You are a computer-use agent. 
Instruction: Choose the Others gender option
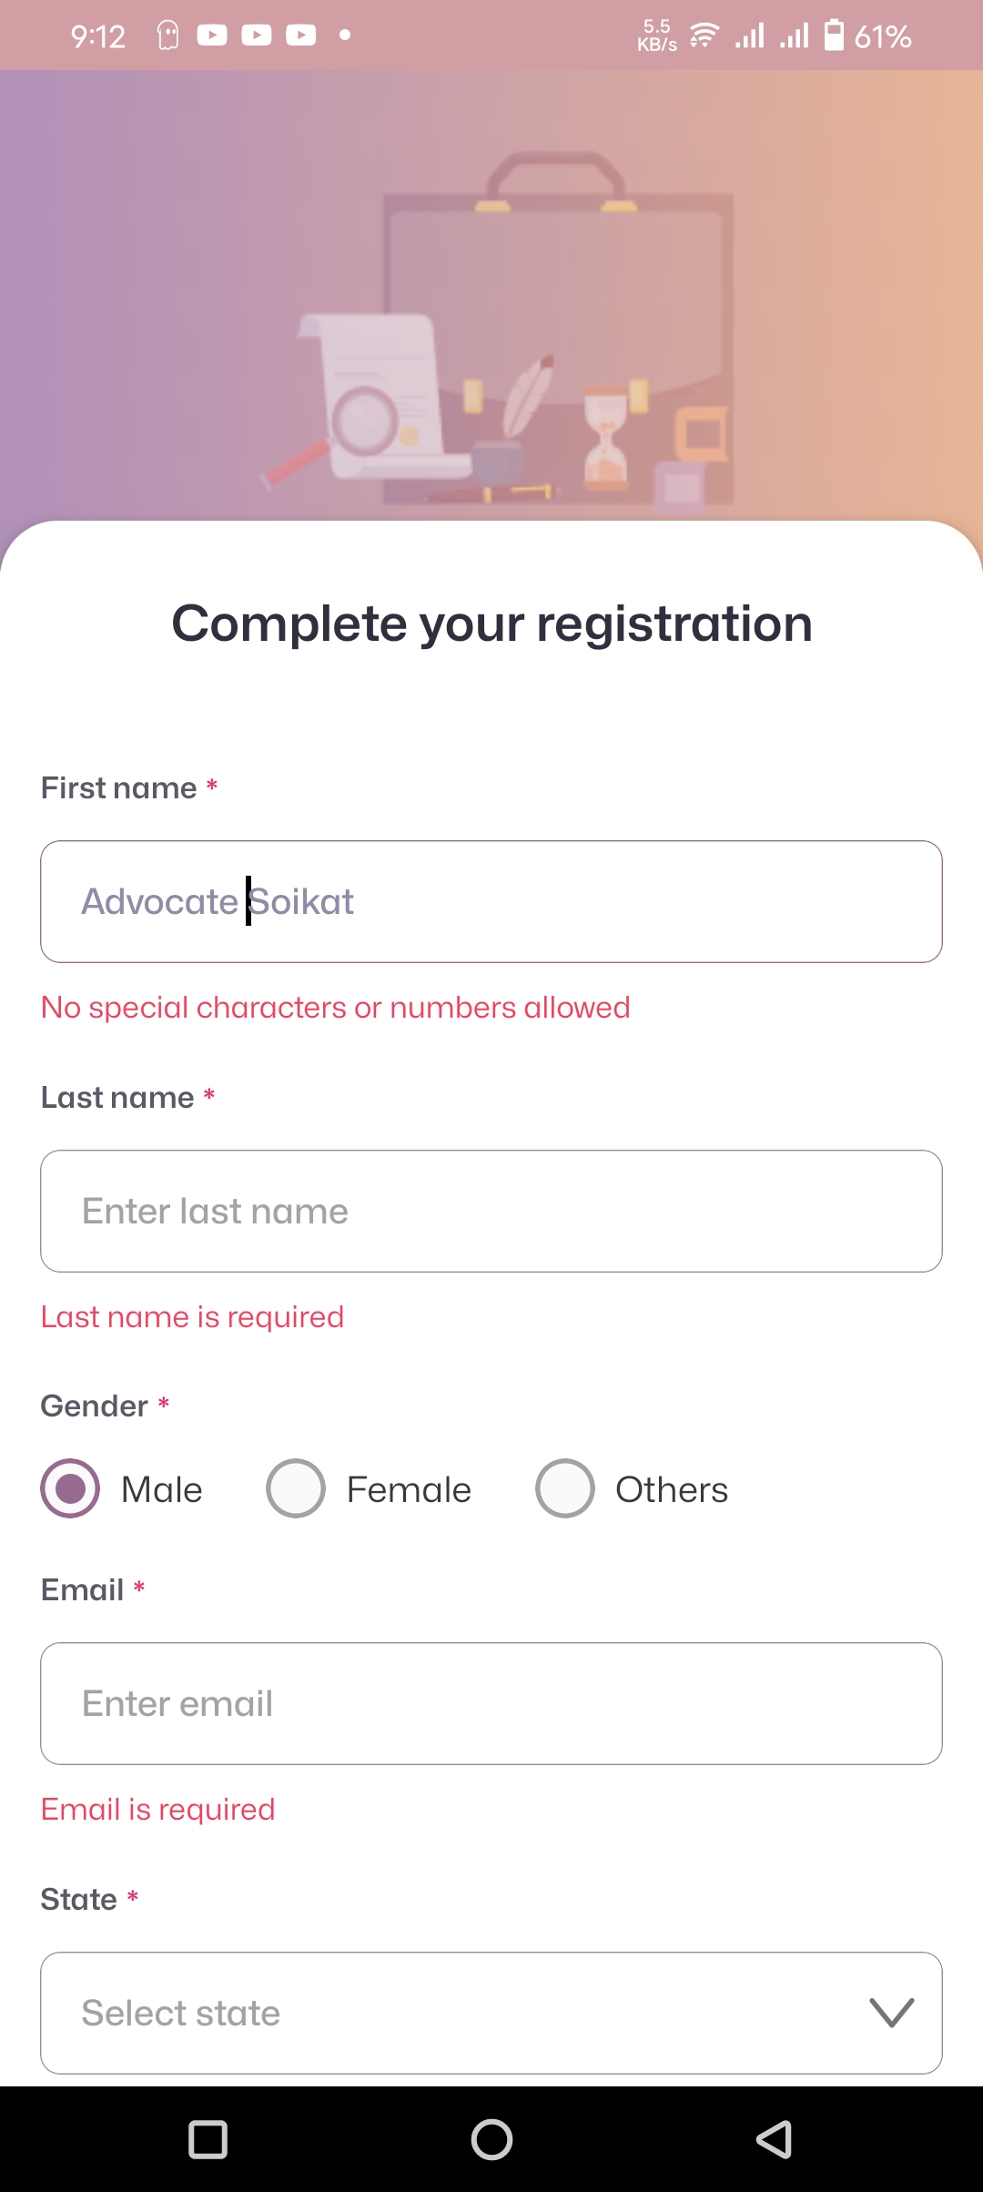coord(565,1488)
